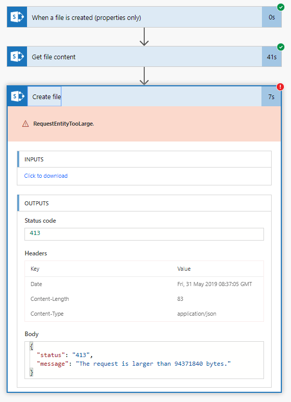Image resolution: width=291 pixels, height=402 pixels.
Task: Click the Content-Type key
Action: point(47,314)
